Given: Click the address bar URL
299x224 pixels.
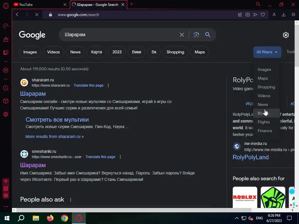Looking at the screenshot, I should 78,15.
